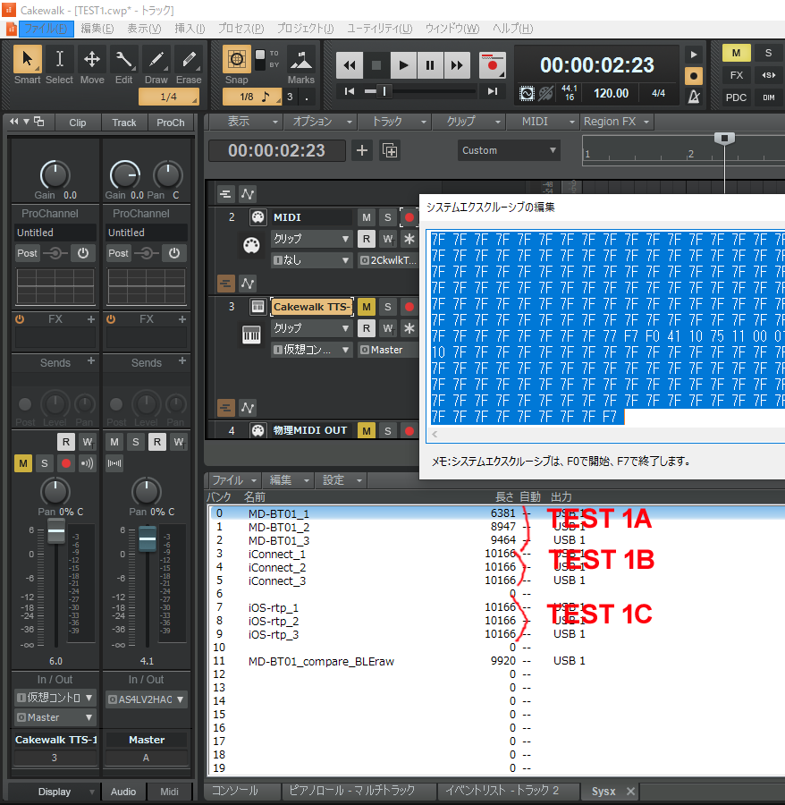785x805 pixels.
Task: Open the Custom track control preset dropdown
Action: click(x=509, y=150)
